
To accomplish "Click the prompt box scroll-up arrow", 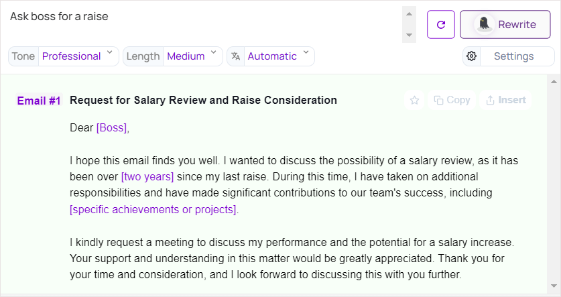I will coord(409,13).
